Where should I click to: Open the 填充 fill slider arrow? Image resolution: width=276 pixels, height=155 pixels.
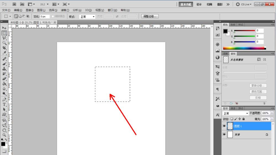tap(272, 119)
